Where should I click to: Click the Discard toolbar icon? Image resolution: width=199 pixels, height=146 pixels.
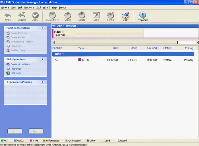[22, 15]
